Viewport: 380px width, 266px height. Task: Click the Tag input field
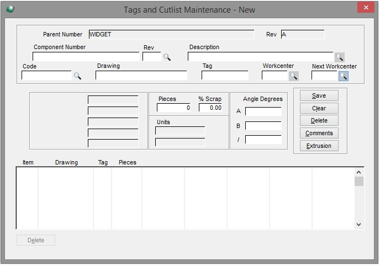(x=225, y=75)
